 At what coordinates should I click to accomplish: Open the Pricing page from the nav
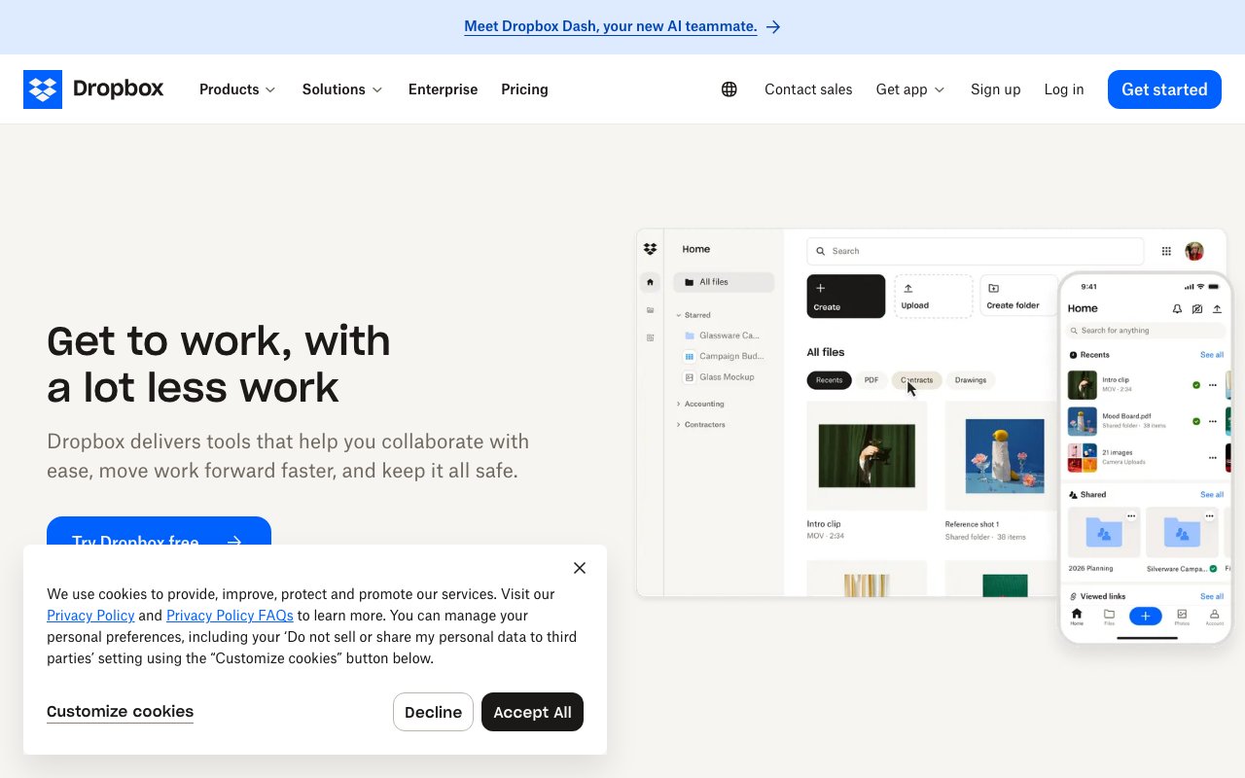click(524, 89)
